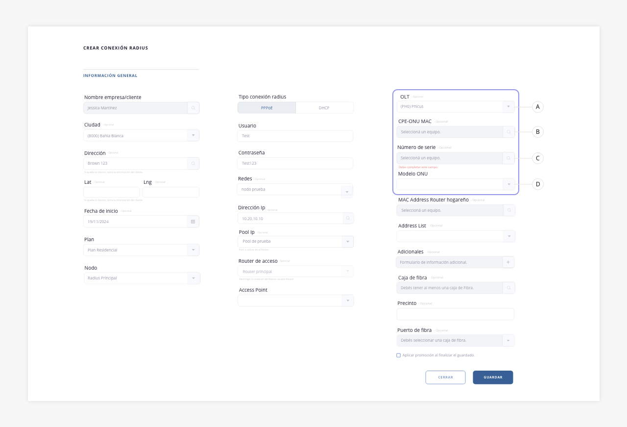Click the Cerrar button

pyautogui.click(x=445, y=377)
